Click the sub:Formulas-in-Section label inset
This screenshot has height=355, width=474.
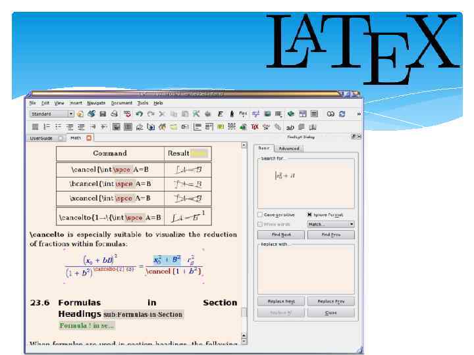(143, 314)
